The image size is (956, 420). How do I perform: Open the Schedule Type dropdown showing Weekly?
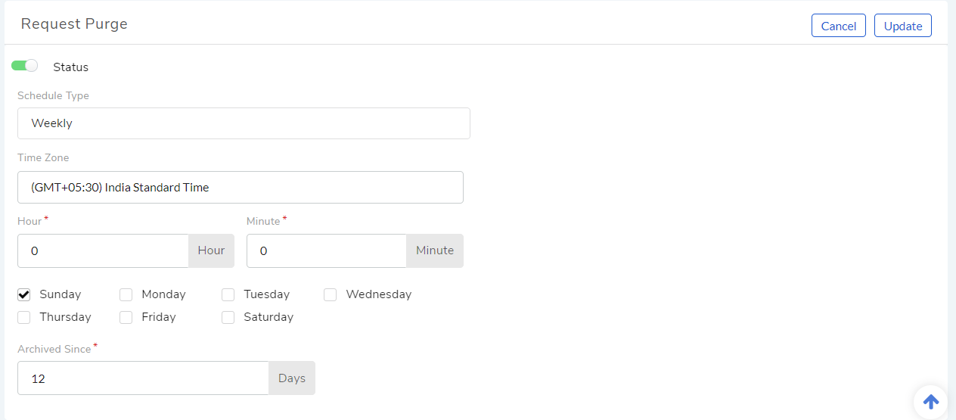click(244, 123)
